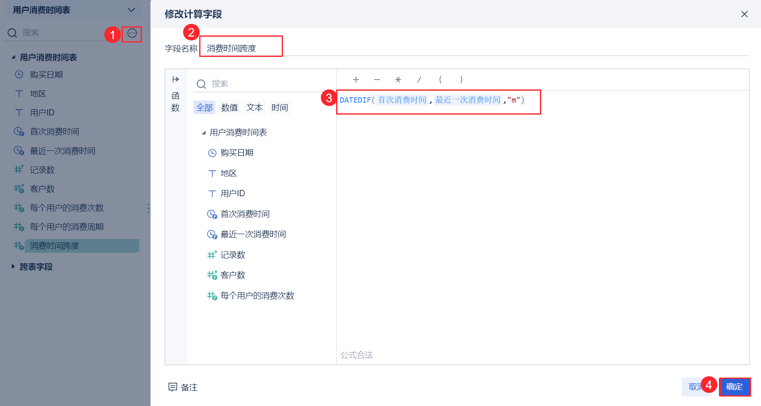Click the formula icon beside 每个用户的消费次数 in dialog list
The image size is (761, 406).
tap(212, 296)
